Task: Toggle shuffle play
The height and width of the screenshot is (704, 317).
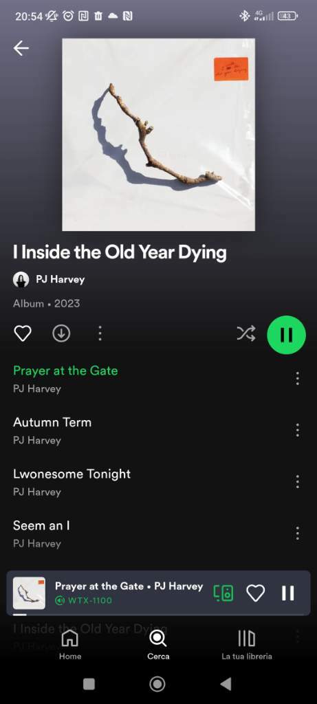Action: click(x=246, y=333)
